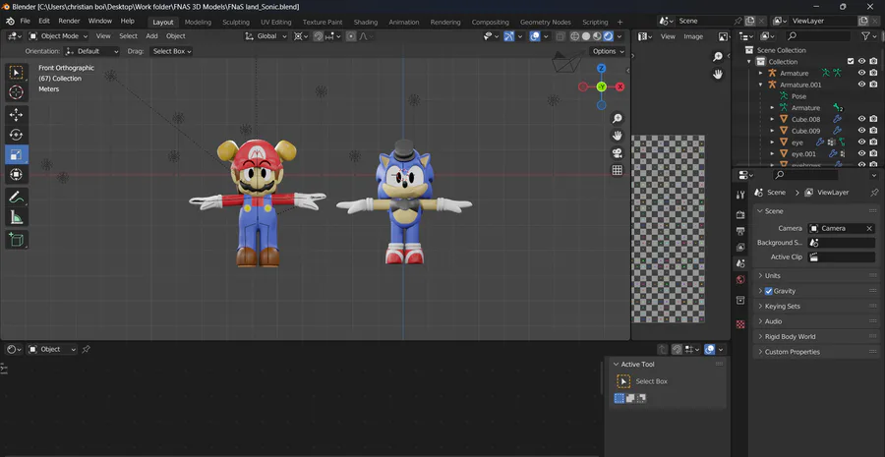The width and height of the screenshot is (885, 457).
Task: Click the pin icon next to ViewLayer breadcrumb
Action: pos(874,193)
